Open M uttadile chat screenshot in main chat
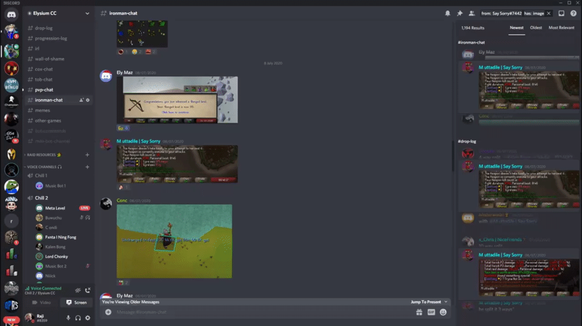Screen dimensions: 582x326 tap(178, 164)
